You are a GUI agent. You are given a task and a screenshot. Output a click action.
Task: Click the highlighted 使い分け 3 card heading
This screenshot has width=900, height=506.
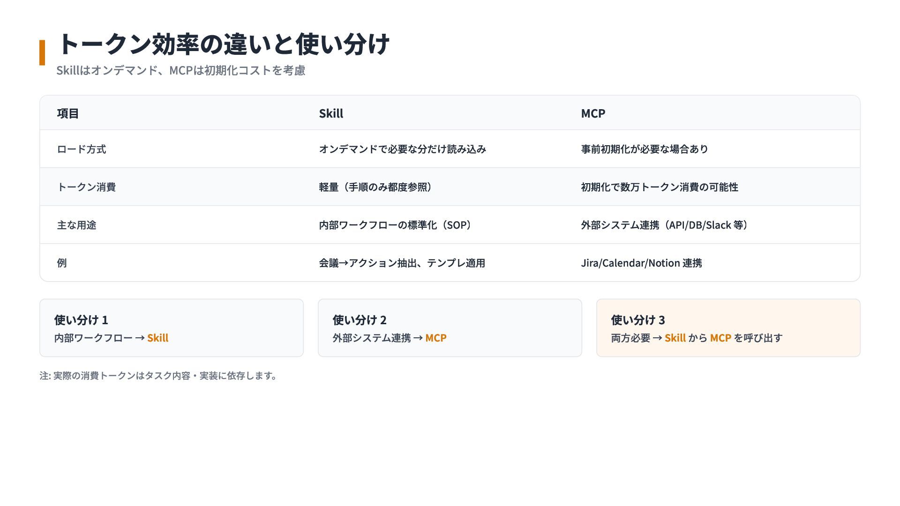(637, 320)
